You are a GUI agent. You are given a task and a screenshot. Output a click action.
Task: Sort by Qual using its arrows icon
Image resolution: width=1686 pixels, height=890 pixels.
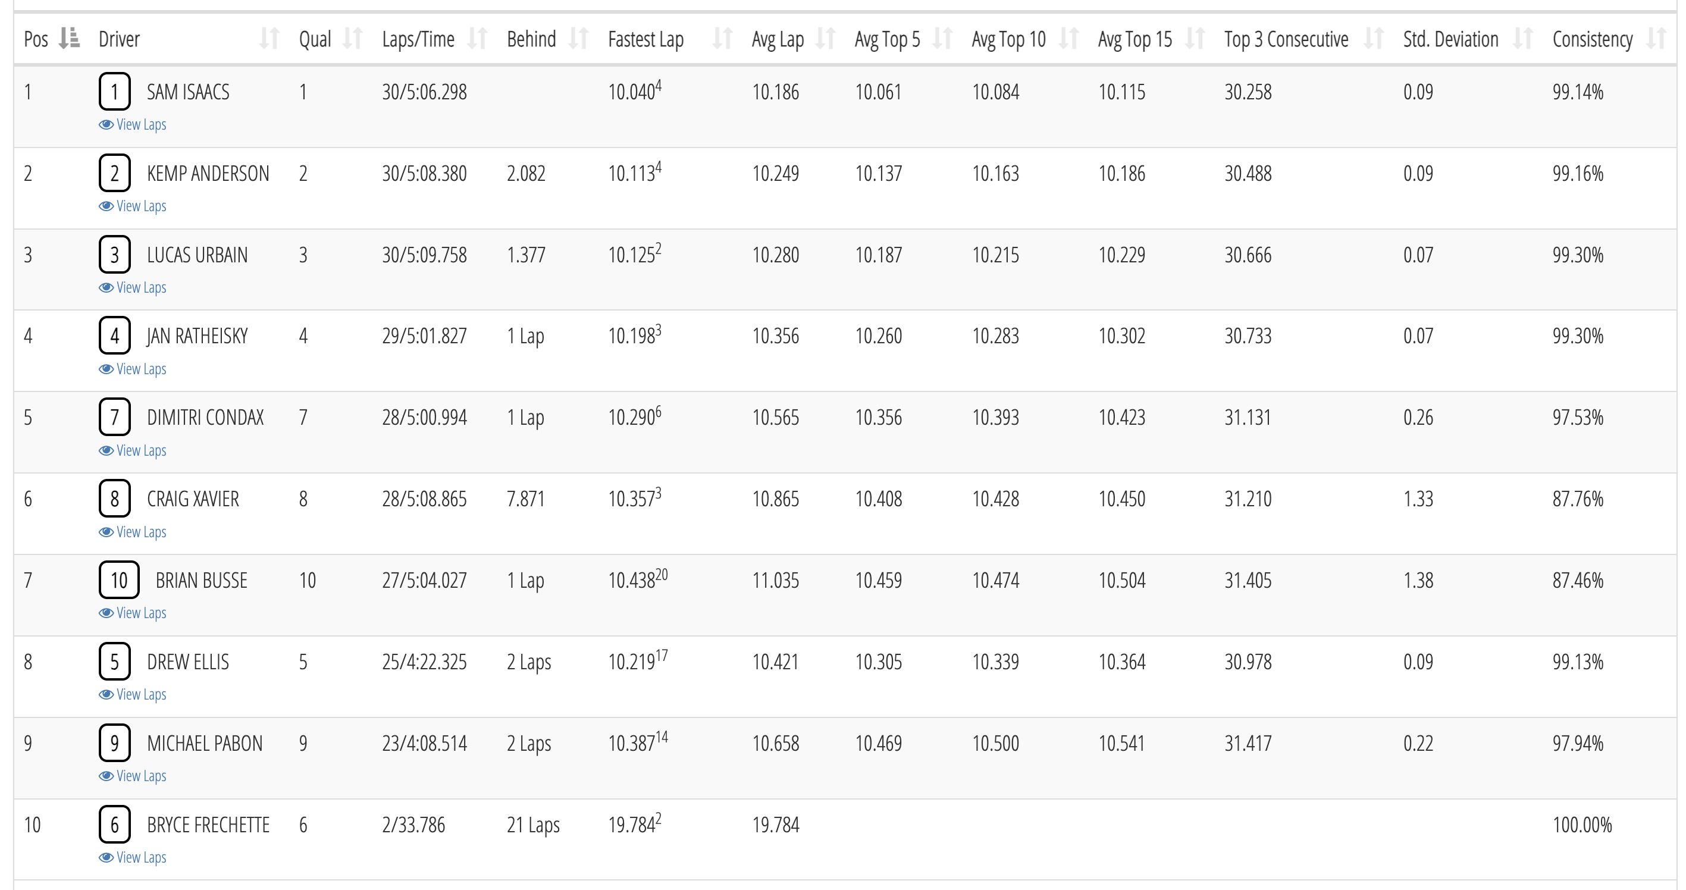pyautogui.click(x=353, y=39)
